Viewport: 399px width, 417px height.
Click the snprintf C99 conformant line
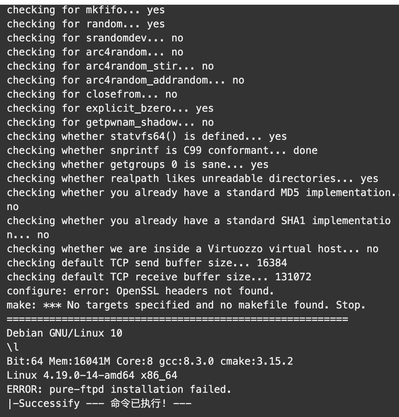[162, 150]
